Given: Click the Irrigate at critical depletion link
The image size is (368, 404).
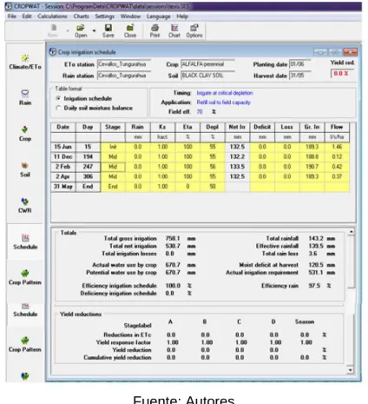Looking at the screenshot, I should click(225, 93).
